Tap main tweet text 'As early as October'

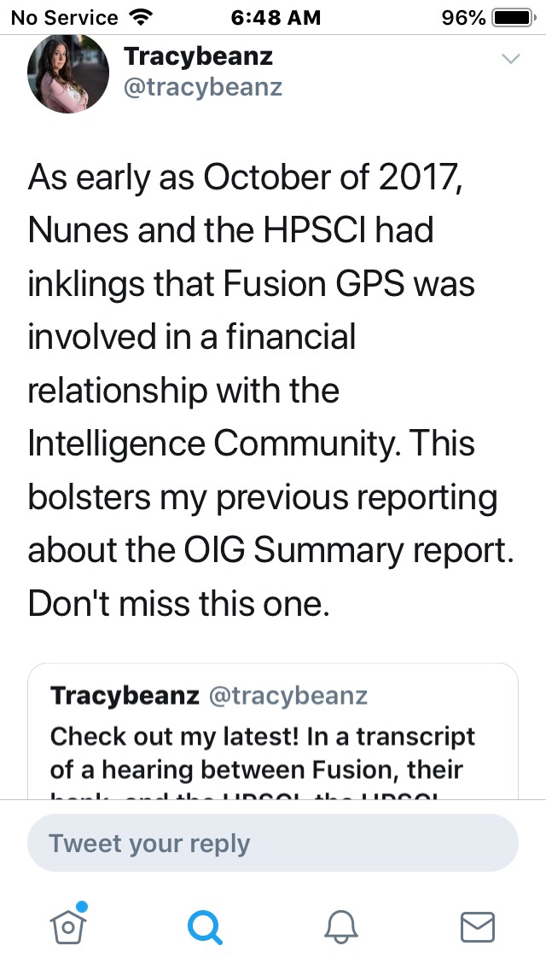tap(246, 177)
